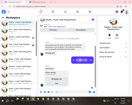This screenshot has width=132, height=105.
Task: Open the Video tab icon
Action: (x=53, y=12)
